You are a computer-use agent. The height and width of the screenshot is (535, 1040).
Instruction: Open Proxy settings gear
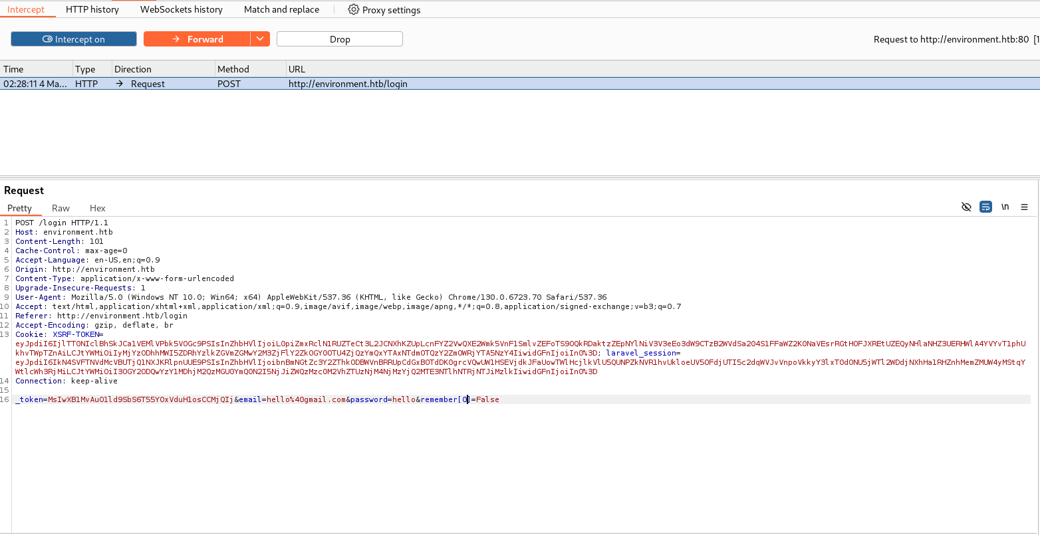pyautogui.click(x=354, y=9)
